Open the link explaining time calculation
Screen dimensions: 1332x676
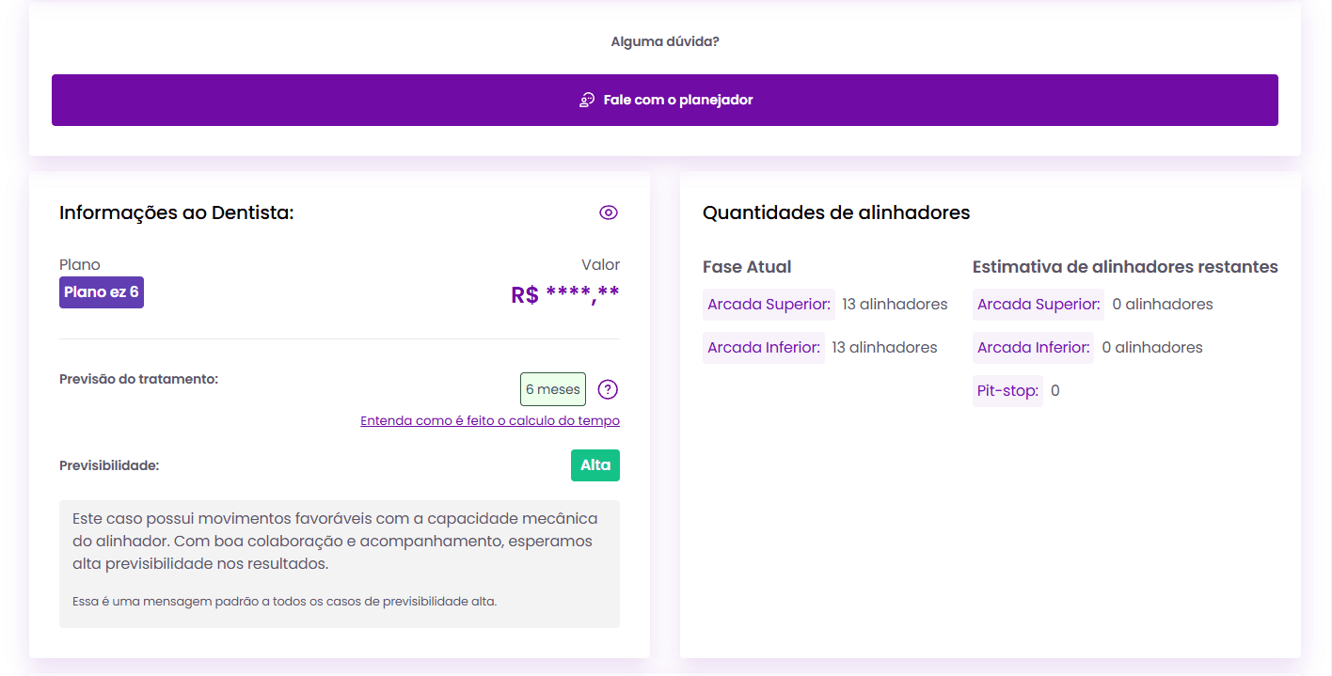tap(489, 420)
